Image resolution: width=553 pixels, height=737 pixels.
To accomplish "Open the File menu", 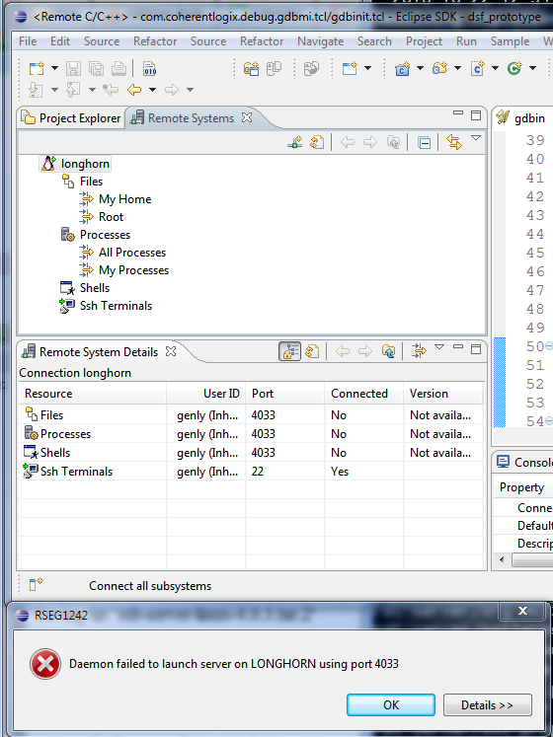I will pos(28,41).
